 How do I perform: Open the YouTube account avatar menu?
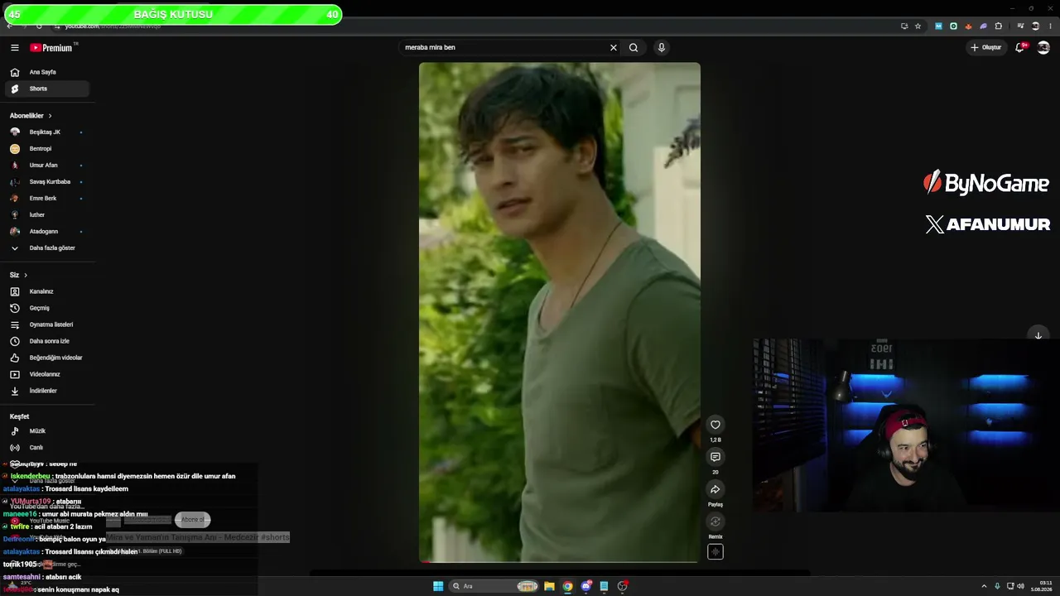1043,47
